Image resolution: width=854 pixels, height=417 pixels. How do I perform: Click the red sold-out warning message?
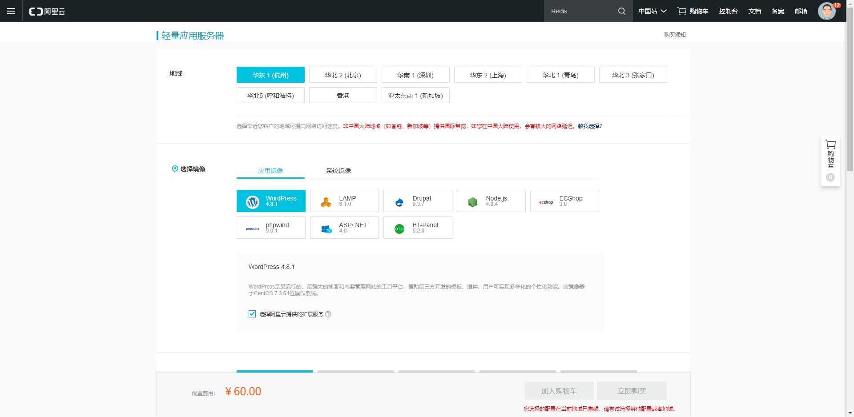pos(600,409)
